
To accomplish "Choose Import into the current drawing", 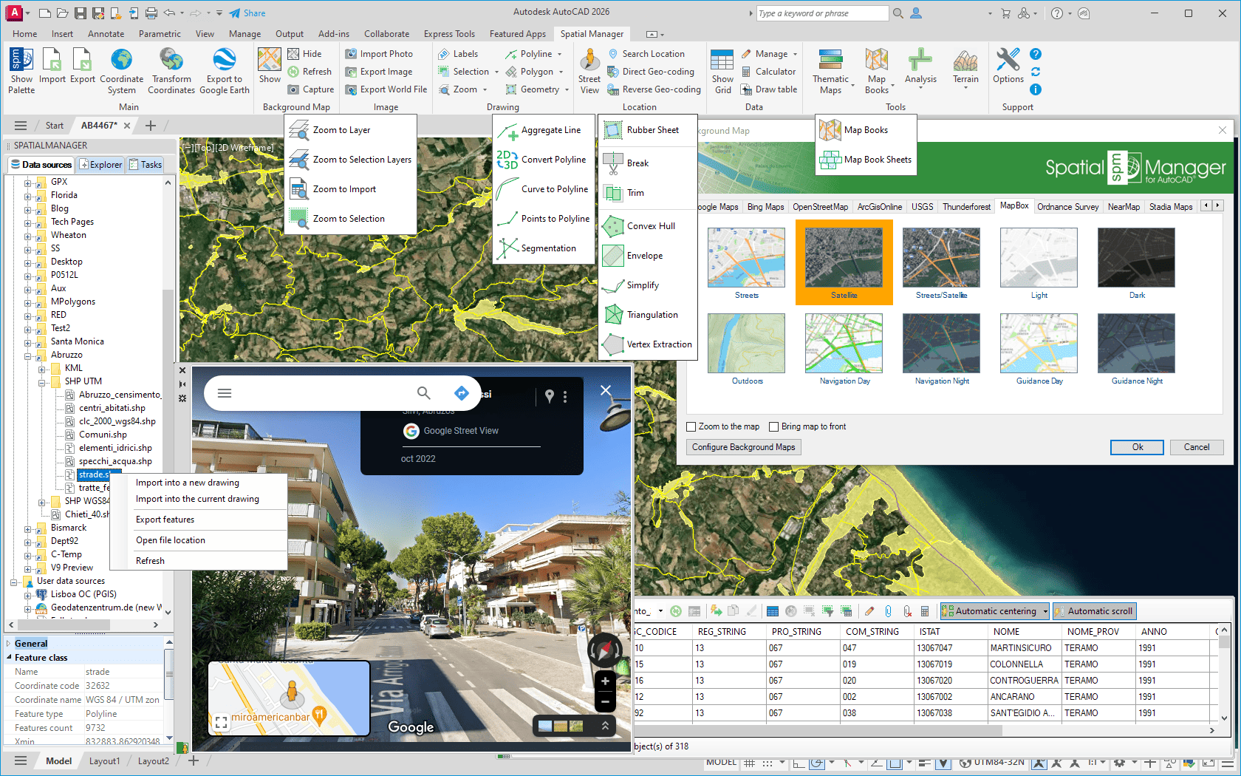I will click(x=197, y=499).
